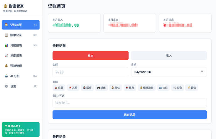Switch the record type to 支出
The width and height of the screenshot is (216, 139).
click(90, 56)
